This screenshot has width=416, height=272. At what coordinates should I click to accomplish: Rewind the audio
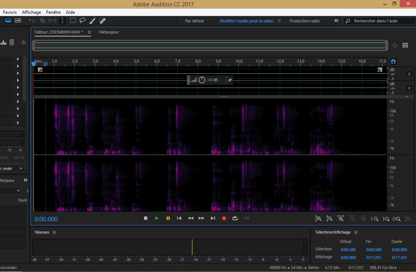pos(191,218)
